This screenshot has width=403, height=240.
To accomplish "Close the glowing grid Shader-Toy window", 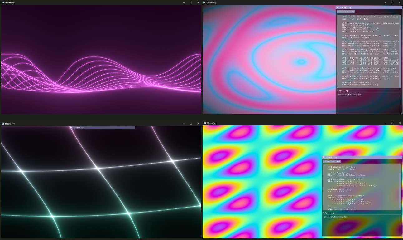I will (x=198, y=124).
